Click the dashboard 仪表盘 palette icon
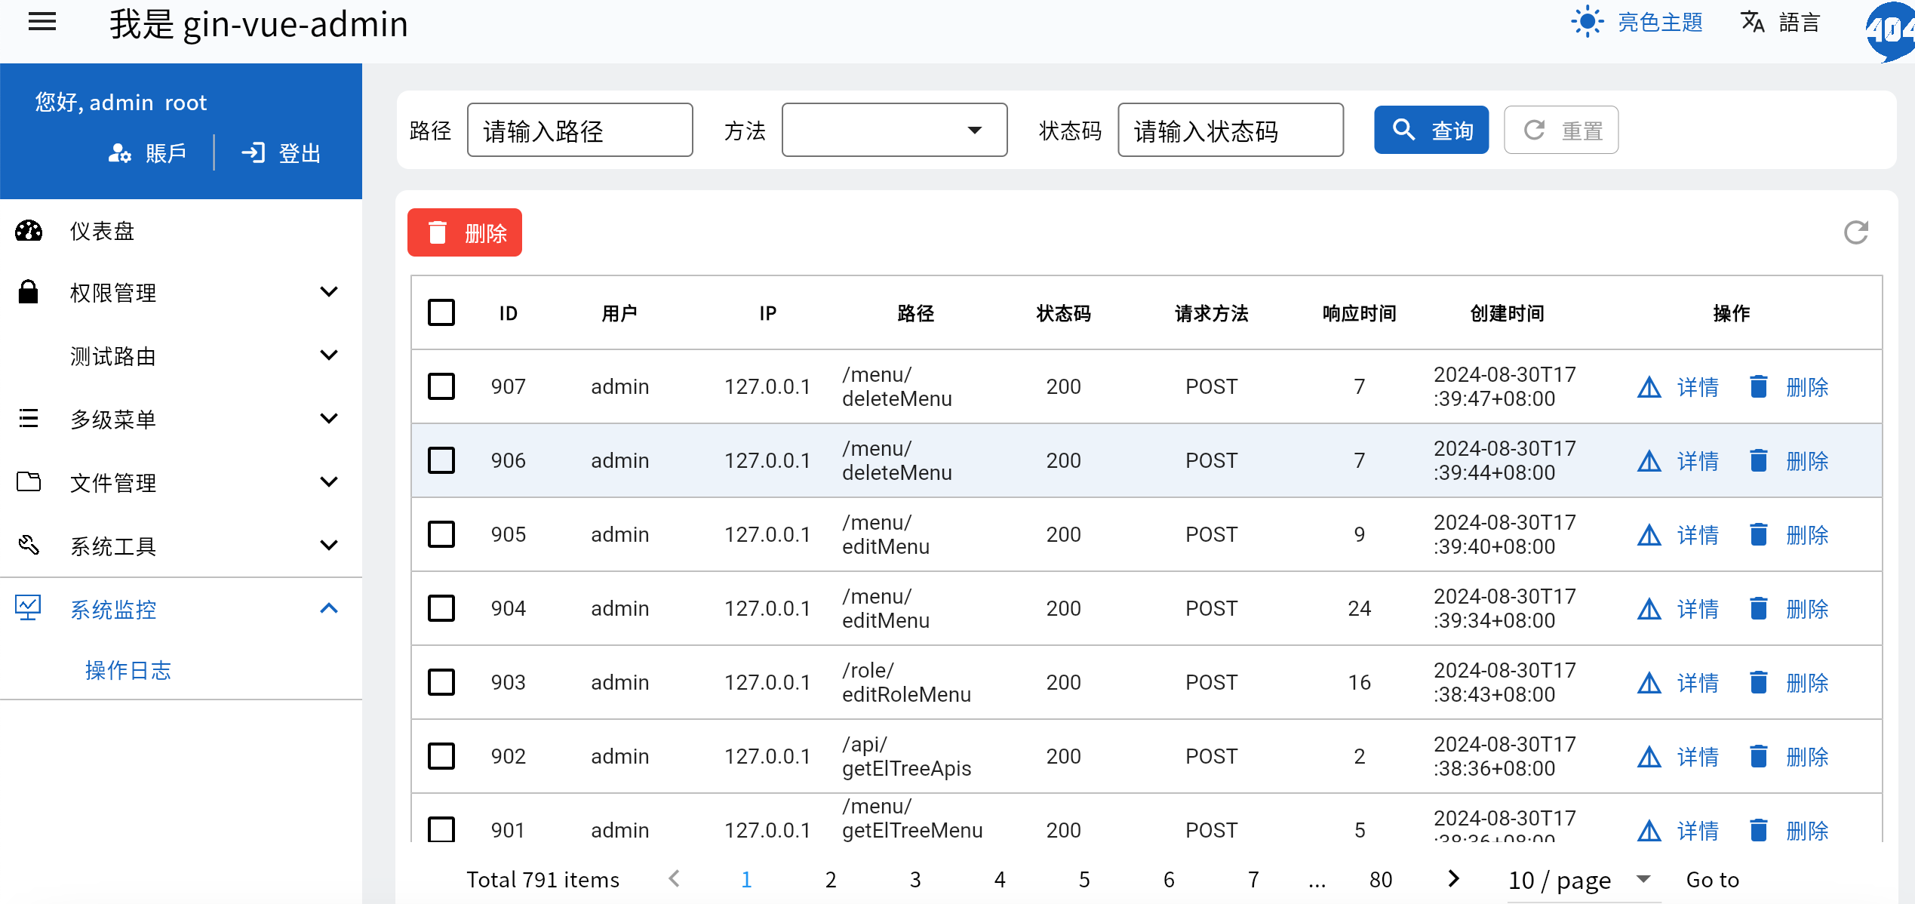Screen dimensions: 1915x904 tap(29, 231)
